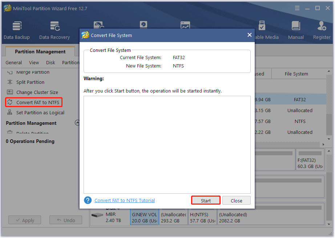Screen dimensions: 335x238
Task: Close the Convert File System dialog
Action: 249,35
